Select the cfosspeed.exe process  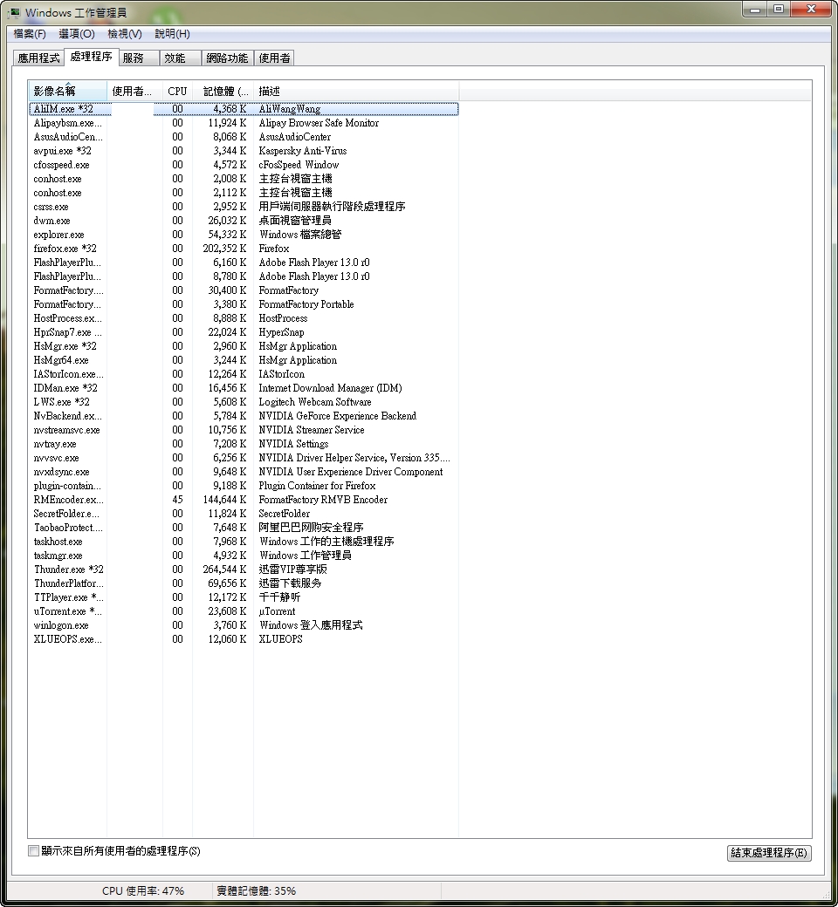click(244, 164)
